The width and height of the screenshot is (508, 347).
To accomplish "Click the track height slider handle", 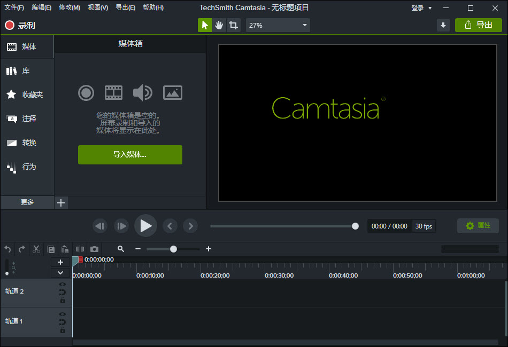I will (x=7, y=273).
